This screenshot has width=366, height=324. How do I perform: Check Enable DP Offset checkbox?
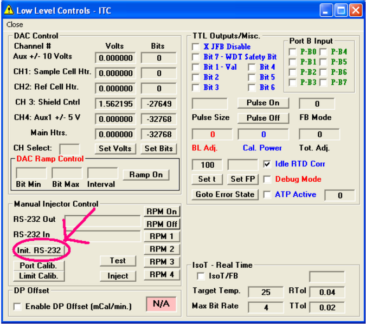(x=17, y=307)
